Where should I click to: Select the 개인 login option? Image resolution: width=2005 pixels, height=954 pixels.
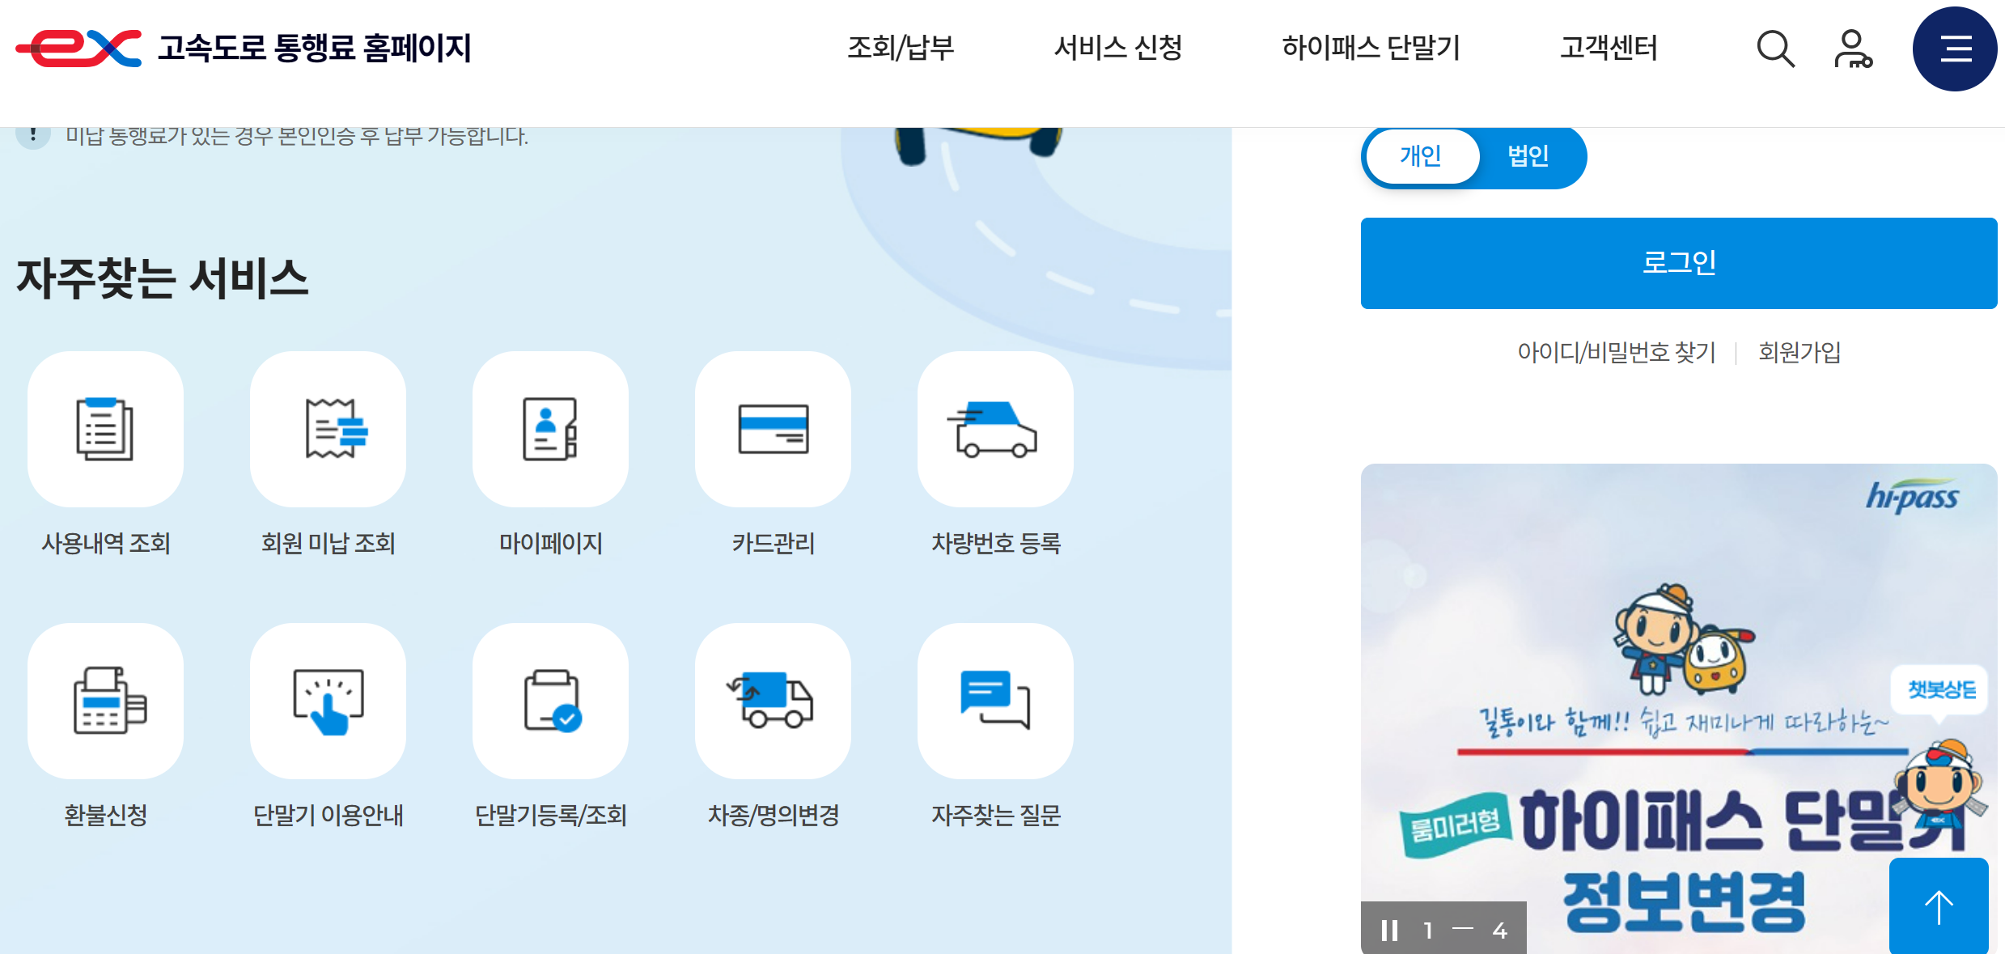(x=1421, y=156)
